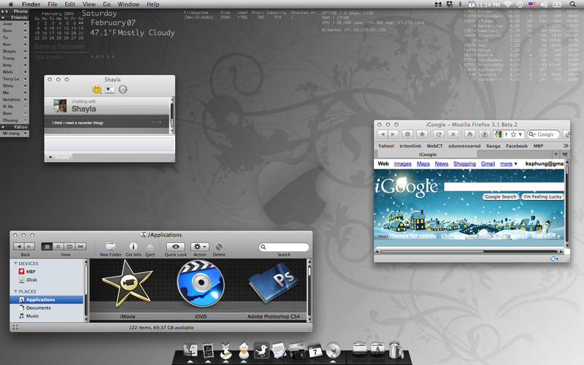Click the Google favicon in the Firefox address bar

[498, 134]
